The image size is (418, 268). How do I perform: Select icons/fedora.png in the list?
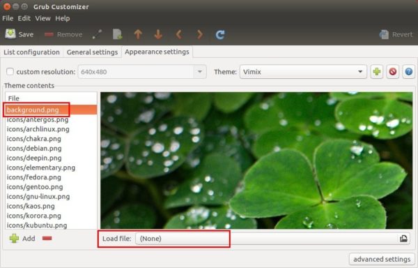pos(51,177)
